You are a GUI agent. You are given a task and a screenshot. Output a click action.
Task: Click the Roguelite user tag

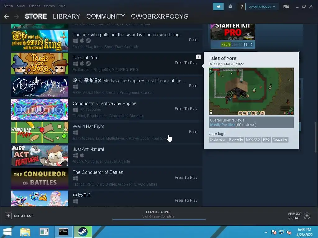pos(236,140)
